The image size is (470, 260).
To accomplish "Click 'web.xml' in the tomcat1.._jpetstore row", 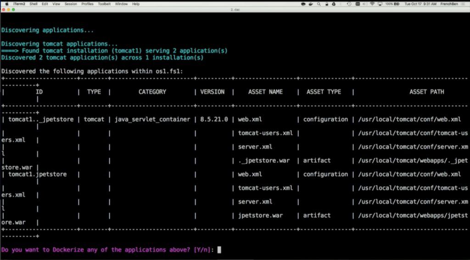I will tap(250, 120).
